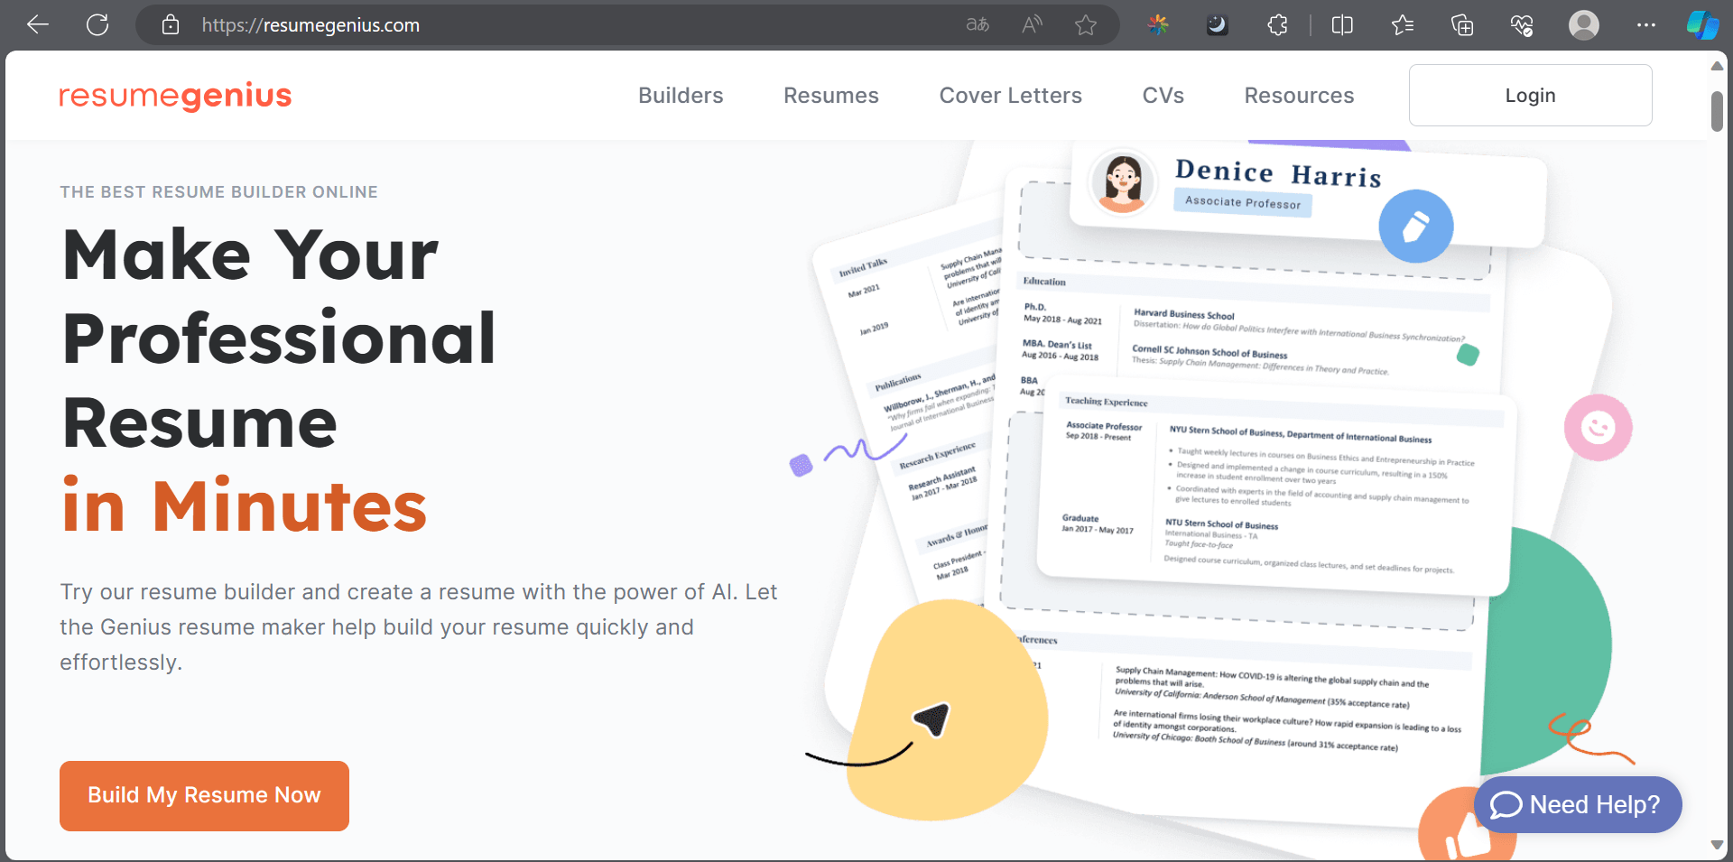Click the scrollbar up arrow
Viewport: 1733px width, 862px height.
click(x=1717, y=66)
